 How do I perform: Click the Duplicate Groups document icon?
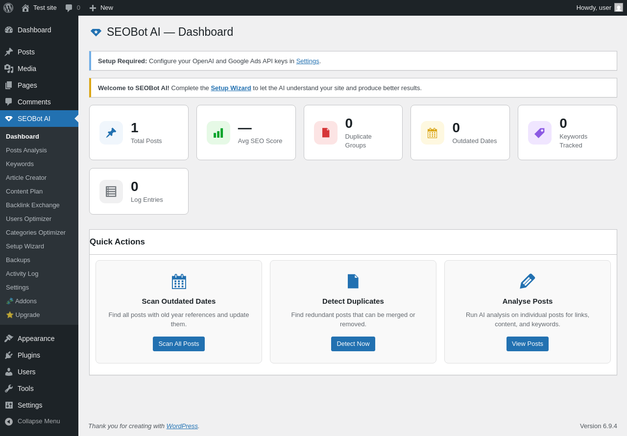click(326, 133)
